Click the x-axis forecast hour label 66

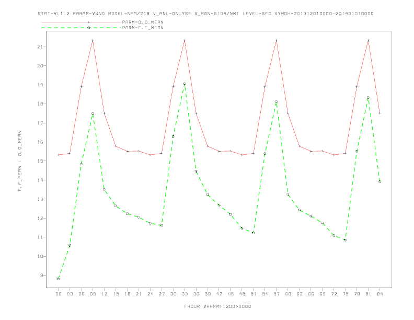click(x=311, y=294)
